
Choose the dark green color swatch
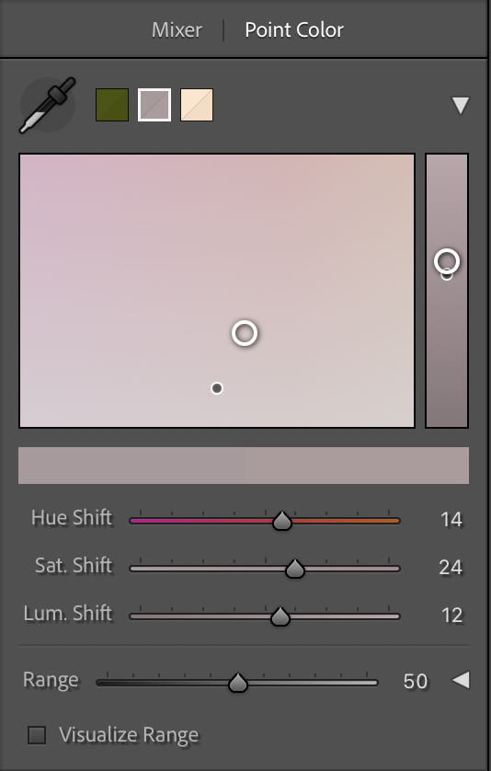pyautogui.click(x=112, y=105)
